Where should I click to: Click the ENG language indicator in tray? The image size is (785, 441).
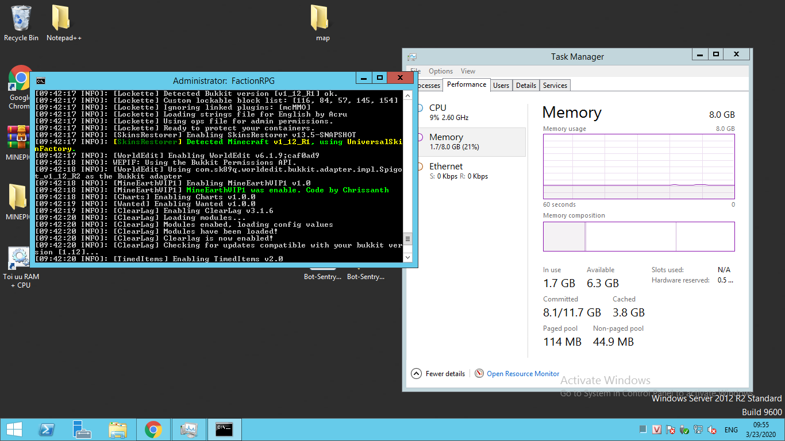point(731,430)
